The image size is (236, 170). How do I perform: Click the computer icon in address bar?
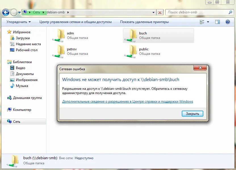click(x=25, y=12)
